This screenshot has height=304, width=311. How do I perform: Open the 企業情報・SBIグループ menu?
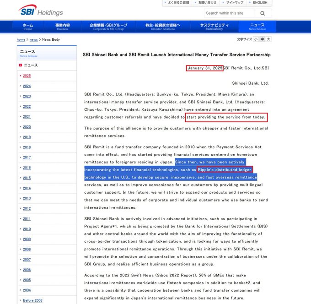[x=108, y=27]
